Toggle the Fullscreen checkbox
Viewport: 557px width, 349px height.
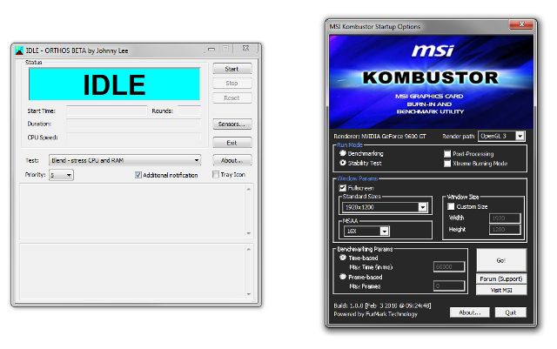point(342,188)
